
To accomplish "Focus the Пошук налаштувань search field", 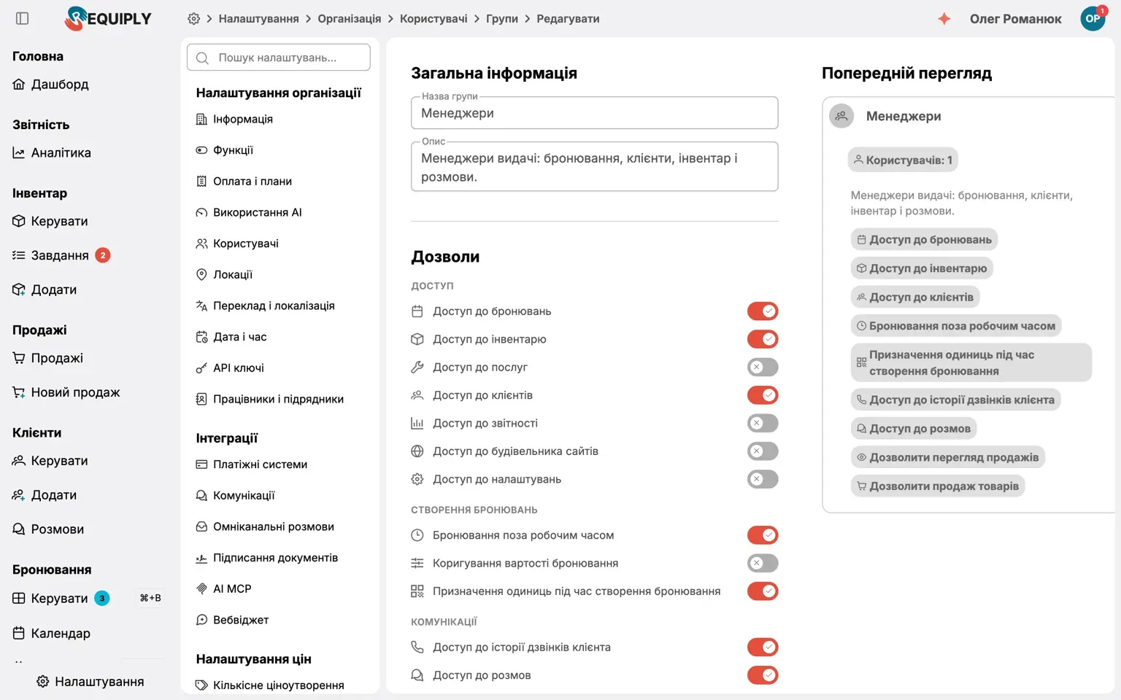I will tap(279, 58).
